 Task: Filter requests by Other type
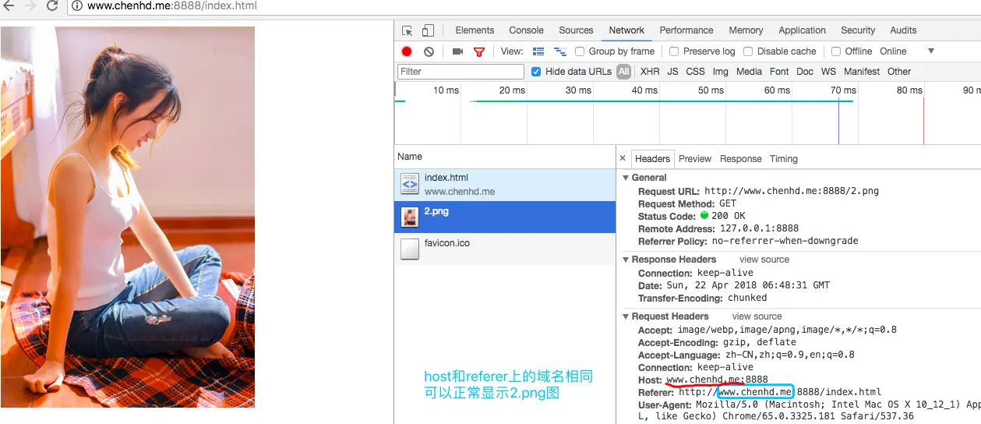899,72
